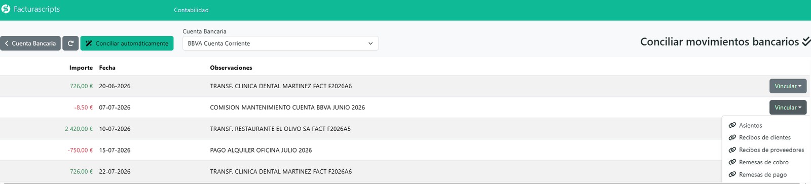Click the date 15-07-2026
The height and width of the screenshot is (184, 811).
point(115,150)
